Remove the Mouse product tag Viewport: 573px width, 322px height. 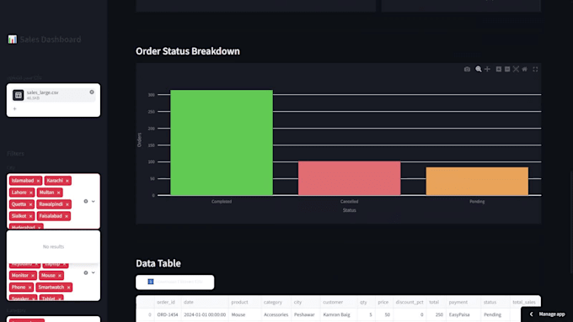[x=60, y=276]
